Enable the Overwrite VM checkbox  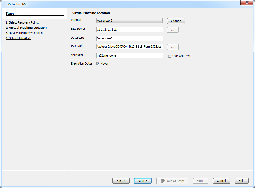point(170,56)
